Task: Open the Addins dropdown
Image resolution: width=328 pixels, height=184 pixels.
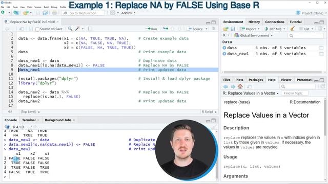Action: pos(128,13)
